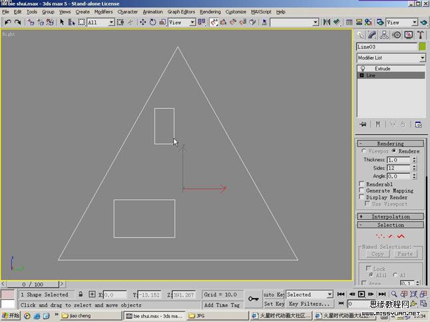Image resolution: width=430 pixels, height=322 pixels.
Task: Switch to the Create panel tab
Action: 360,35
